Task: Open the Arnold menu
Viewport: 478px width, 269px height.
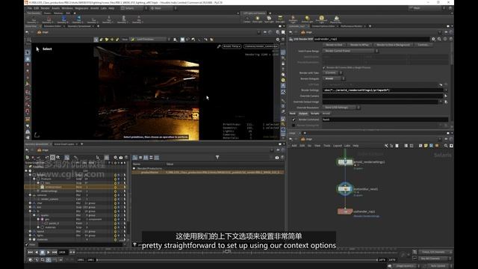Action: click(x=95, y=8)
